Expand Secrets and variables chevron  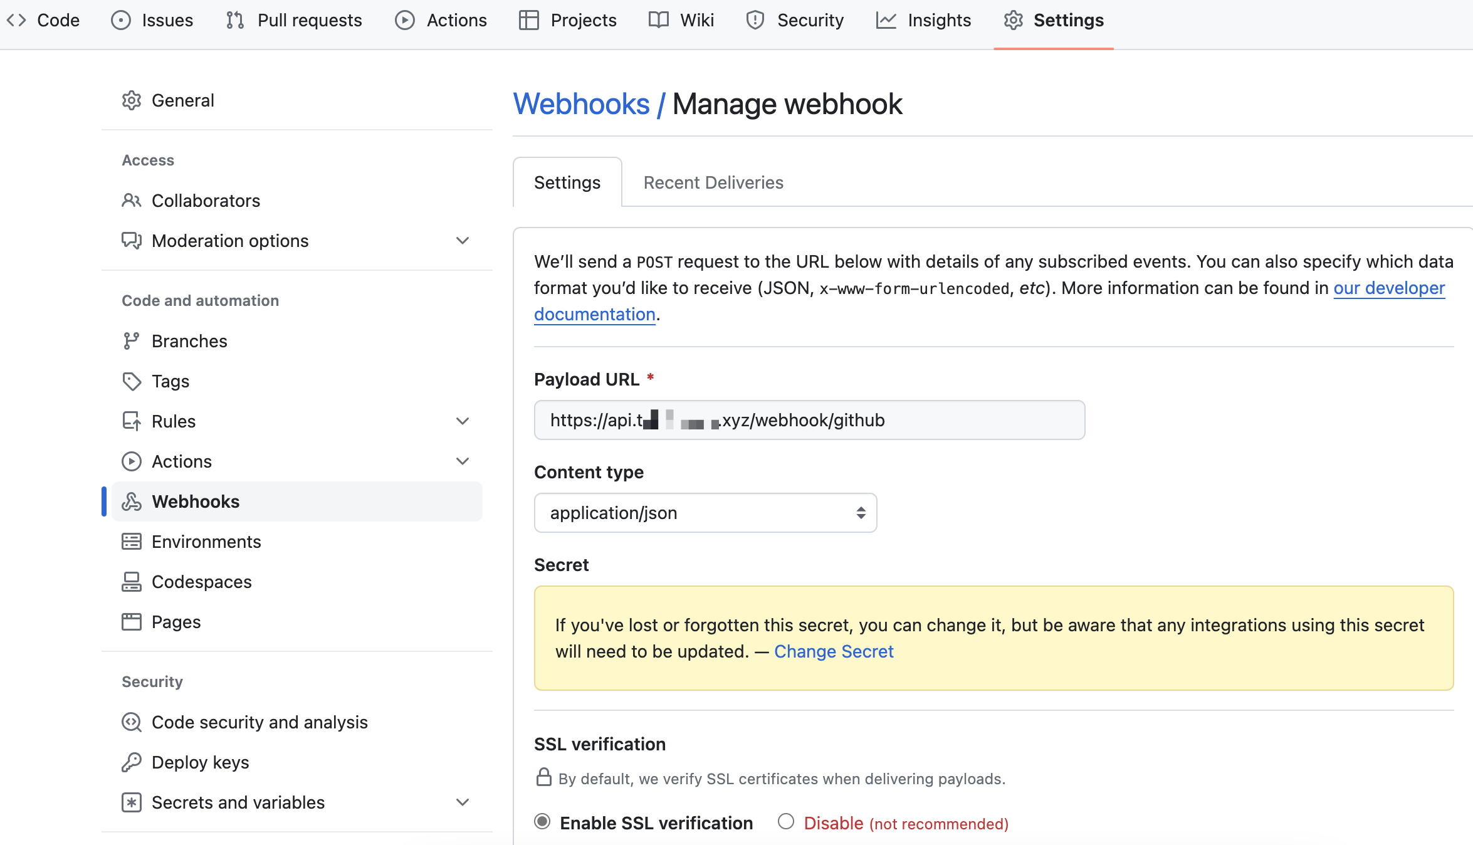[x=463, y=802]
